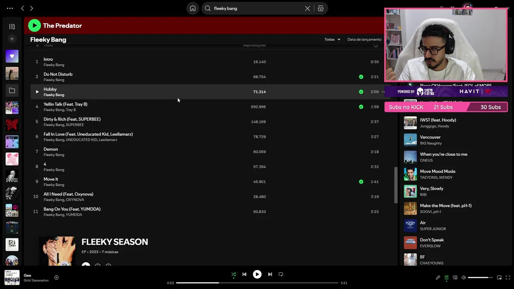
Task: Open the FLEEKY SEASON EP title
Action: point(115,242)
